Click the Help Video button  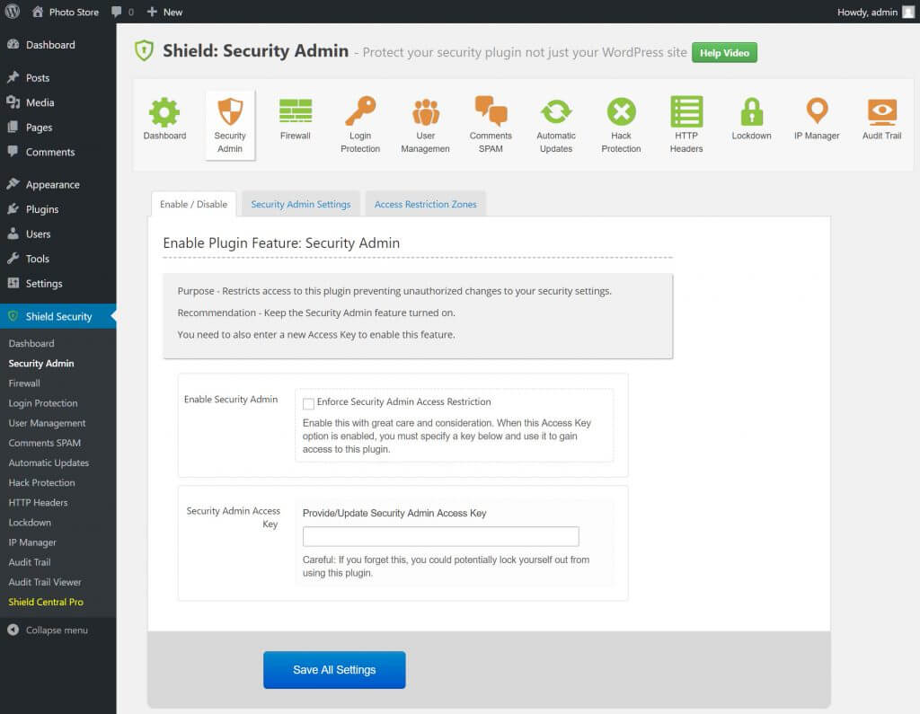[724, 53]
